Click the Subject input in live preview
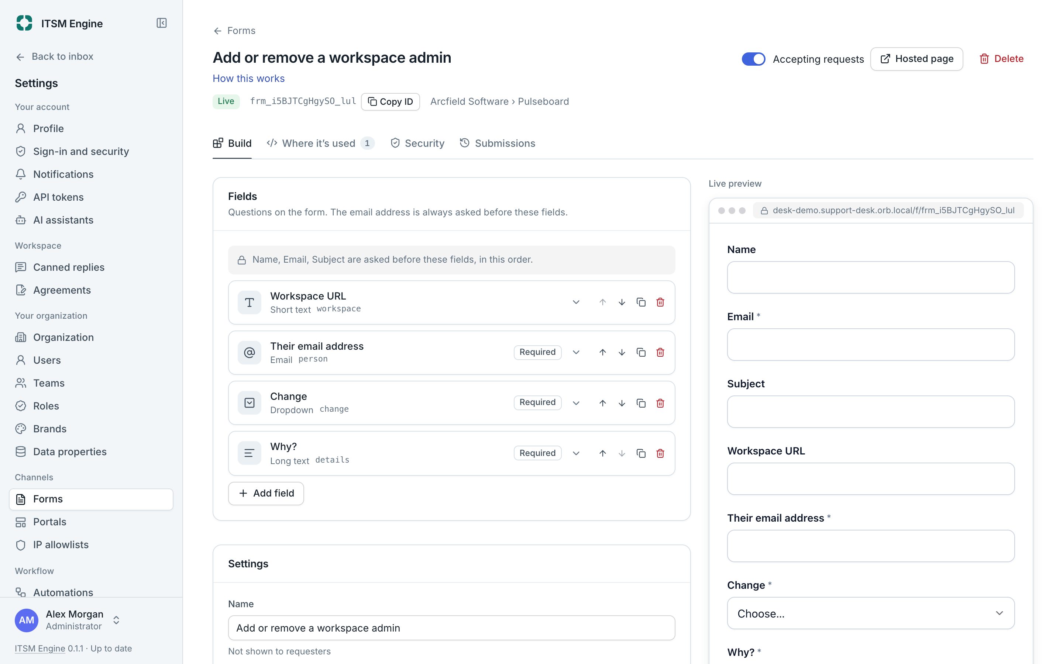 point(871,411)
